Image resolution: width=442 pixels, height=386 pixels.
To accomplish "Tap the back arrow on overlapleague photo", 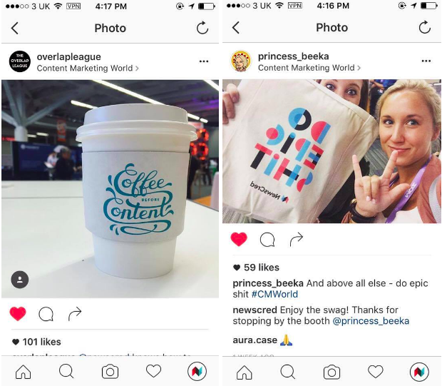I will [15, 28].
